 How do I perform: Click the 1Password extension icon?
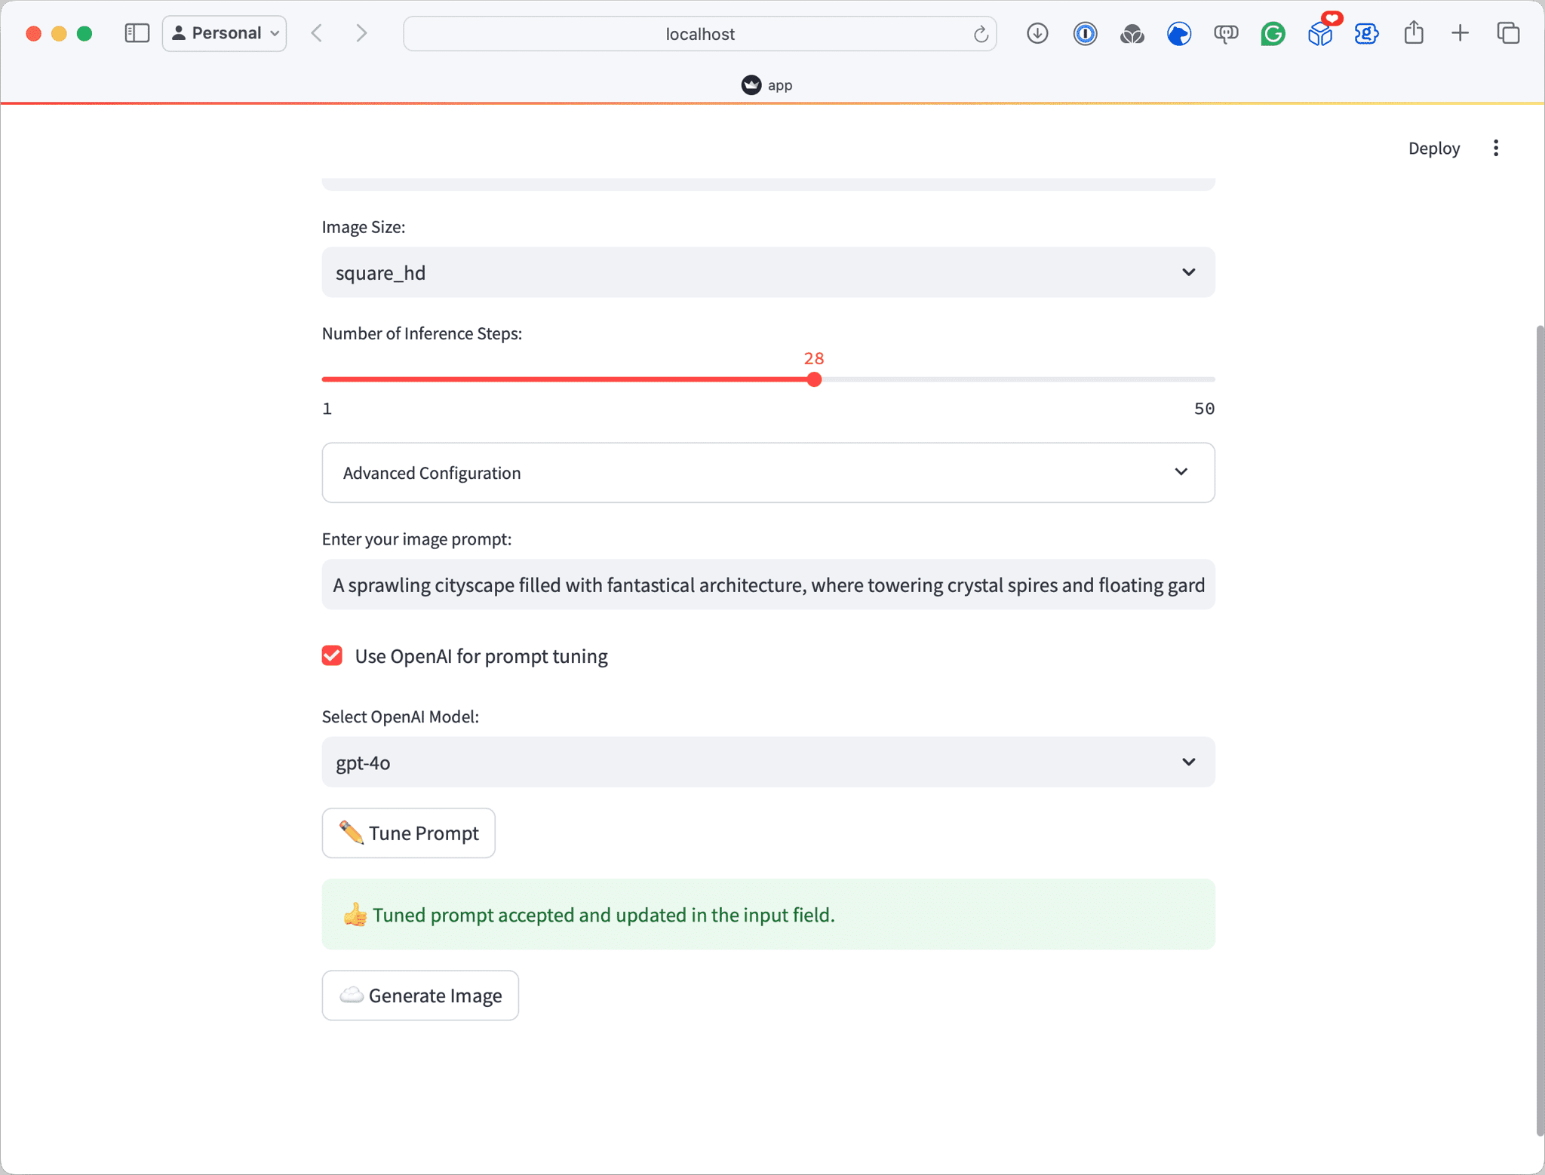pyautogui.click(x=1085, y=33)
